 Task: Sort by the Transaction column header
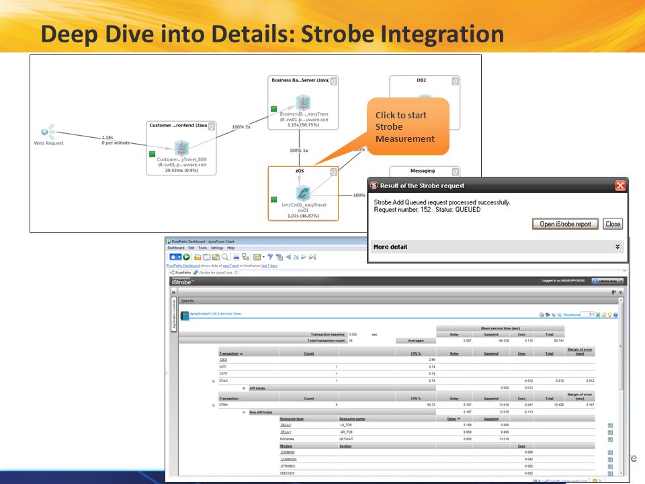[x=228, y=354]
